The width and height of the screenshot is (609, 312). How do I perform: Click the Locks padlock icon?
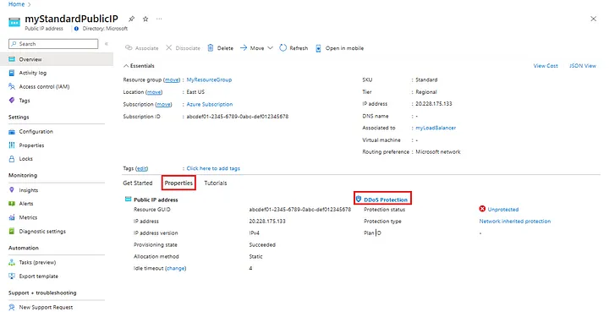coord(12,159)
